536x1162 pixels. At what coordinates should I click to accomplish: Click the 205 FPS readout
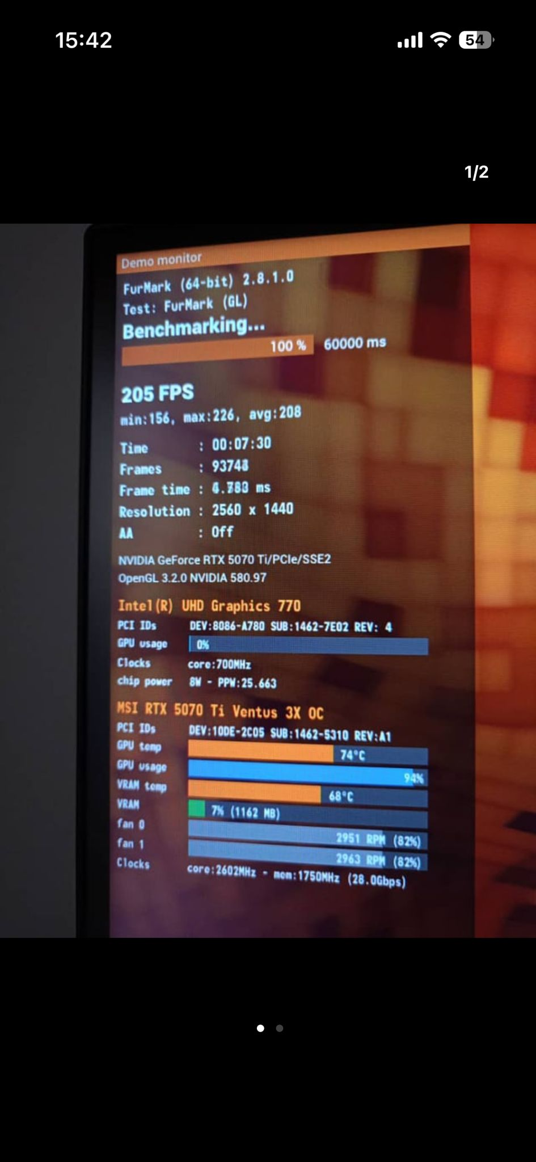(x=158, y=394)
